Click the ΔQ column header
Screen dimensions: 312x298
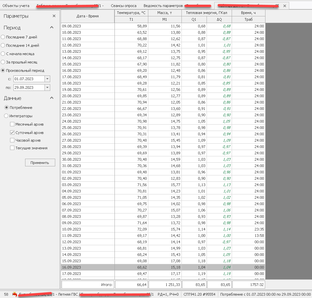click(219, 19)
